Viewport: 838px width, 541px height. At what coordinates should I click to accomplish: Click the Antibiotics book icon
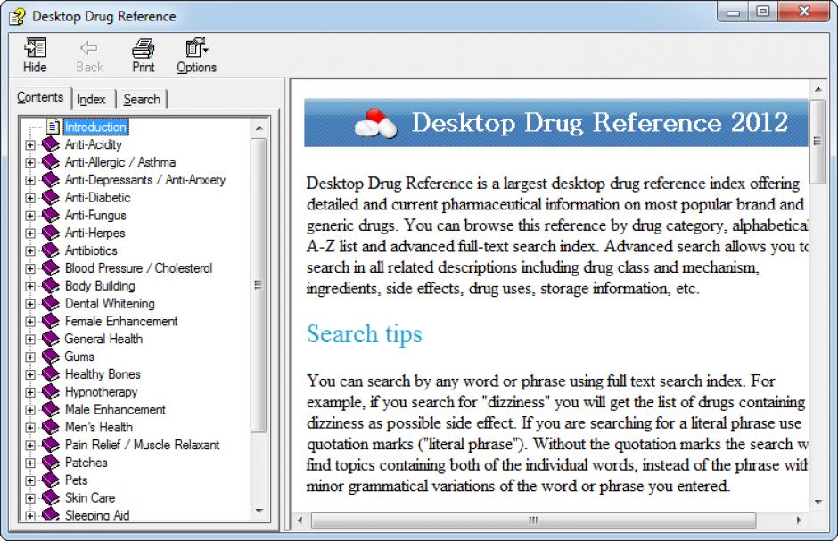coord(51,250)
